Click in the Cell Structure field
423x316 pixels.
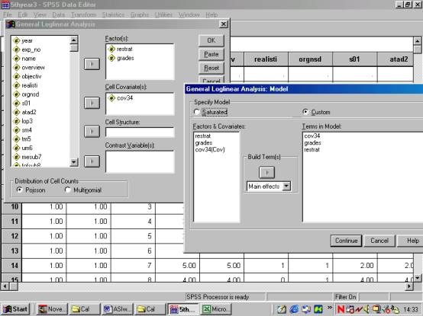pos(140,132)
